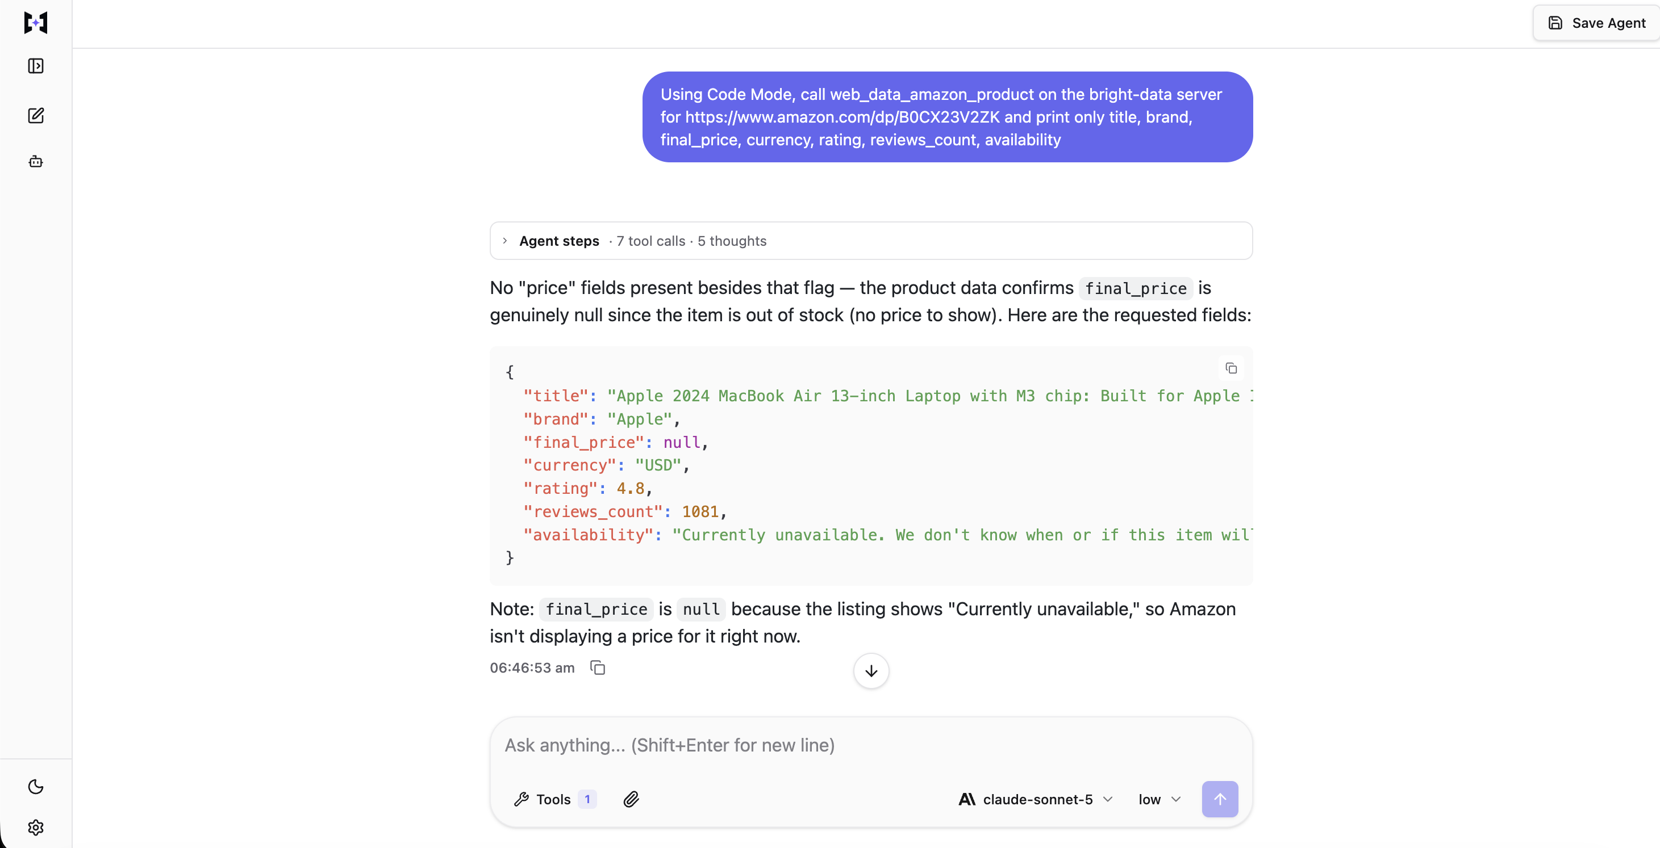Open the Tools selector
Image resolution: width=1660 pixels, height=848 pixels.
pos(554,799)
